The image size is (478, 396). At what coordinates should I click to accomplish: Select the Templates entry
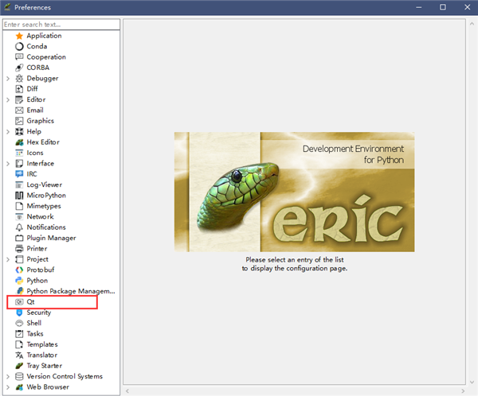coord(42,344)
